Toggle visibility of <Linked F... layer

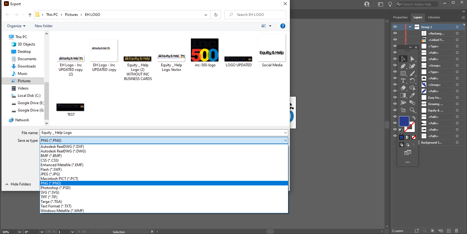pyautogui.click(x=395, y=40)
